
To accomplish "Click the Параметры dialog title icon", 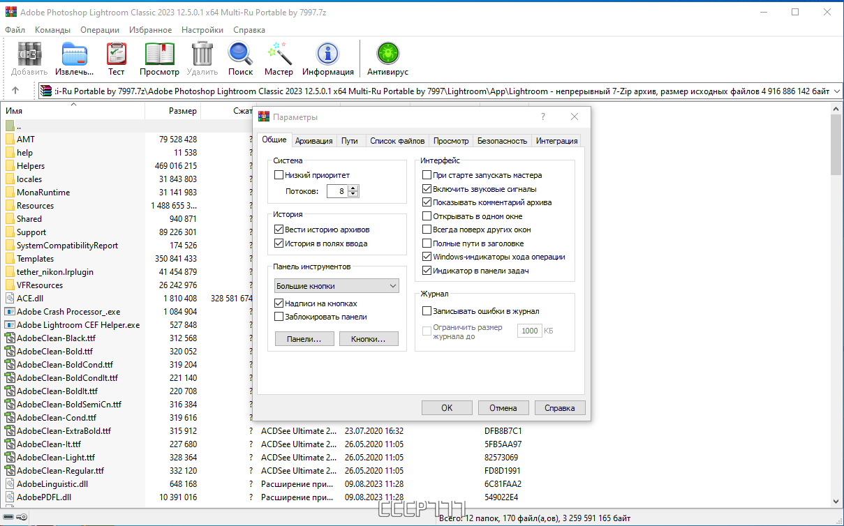I will coord(264,117).
